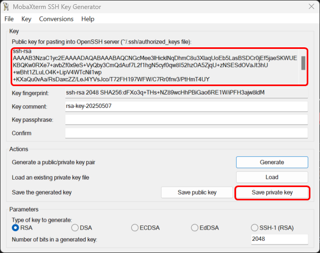Click the Confirm passphrase field
The width and height of the screenshot is (320, 253).
tap(186, 133)
